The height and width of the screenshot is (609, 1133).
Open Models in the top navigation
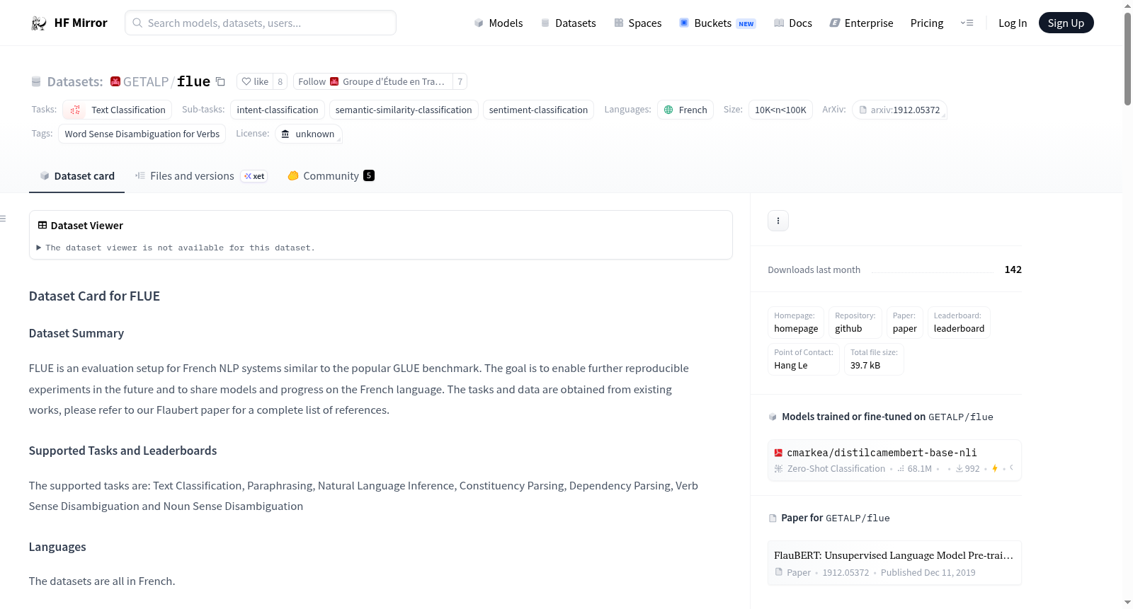(x=499, y=23)
